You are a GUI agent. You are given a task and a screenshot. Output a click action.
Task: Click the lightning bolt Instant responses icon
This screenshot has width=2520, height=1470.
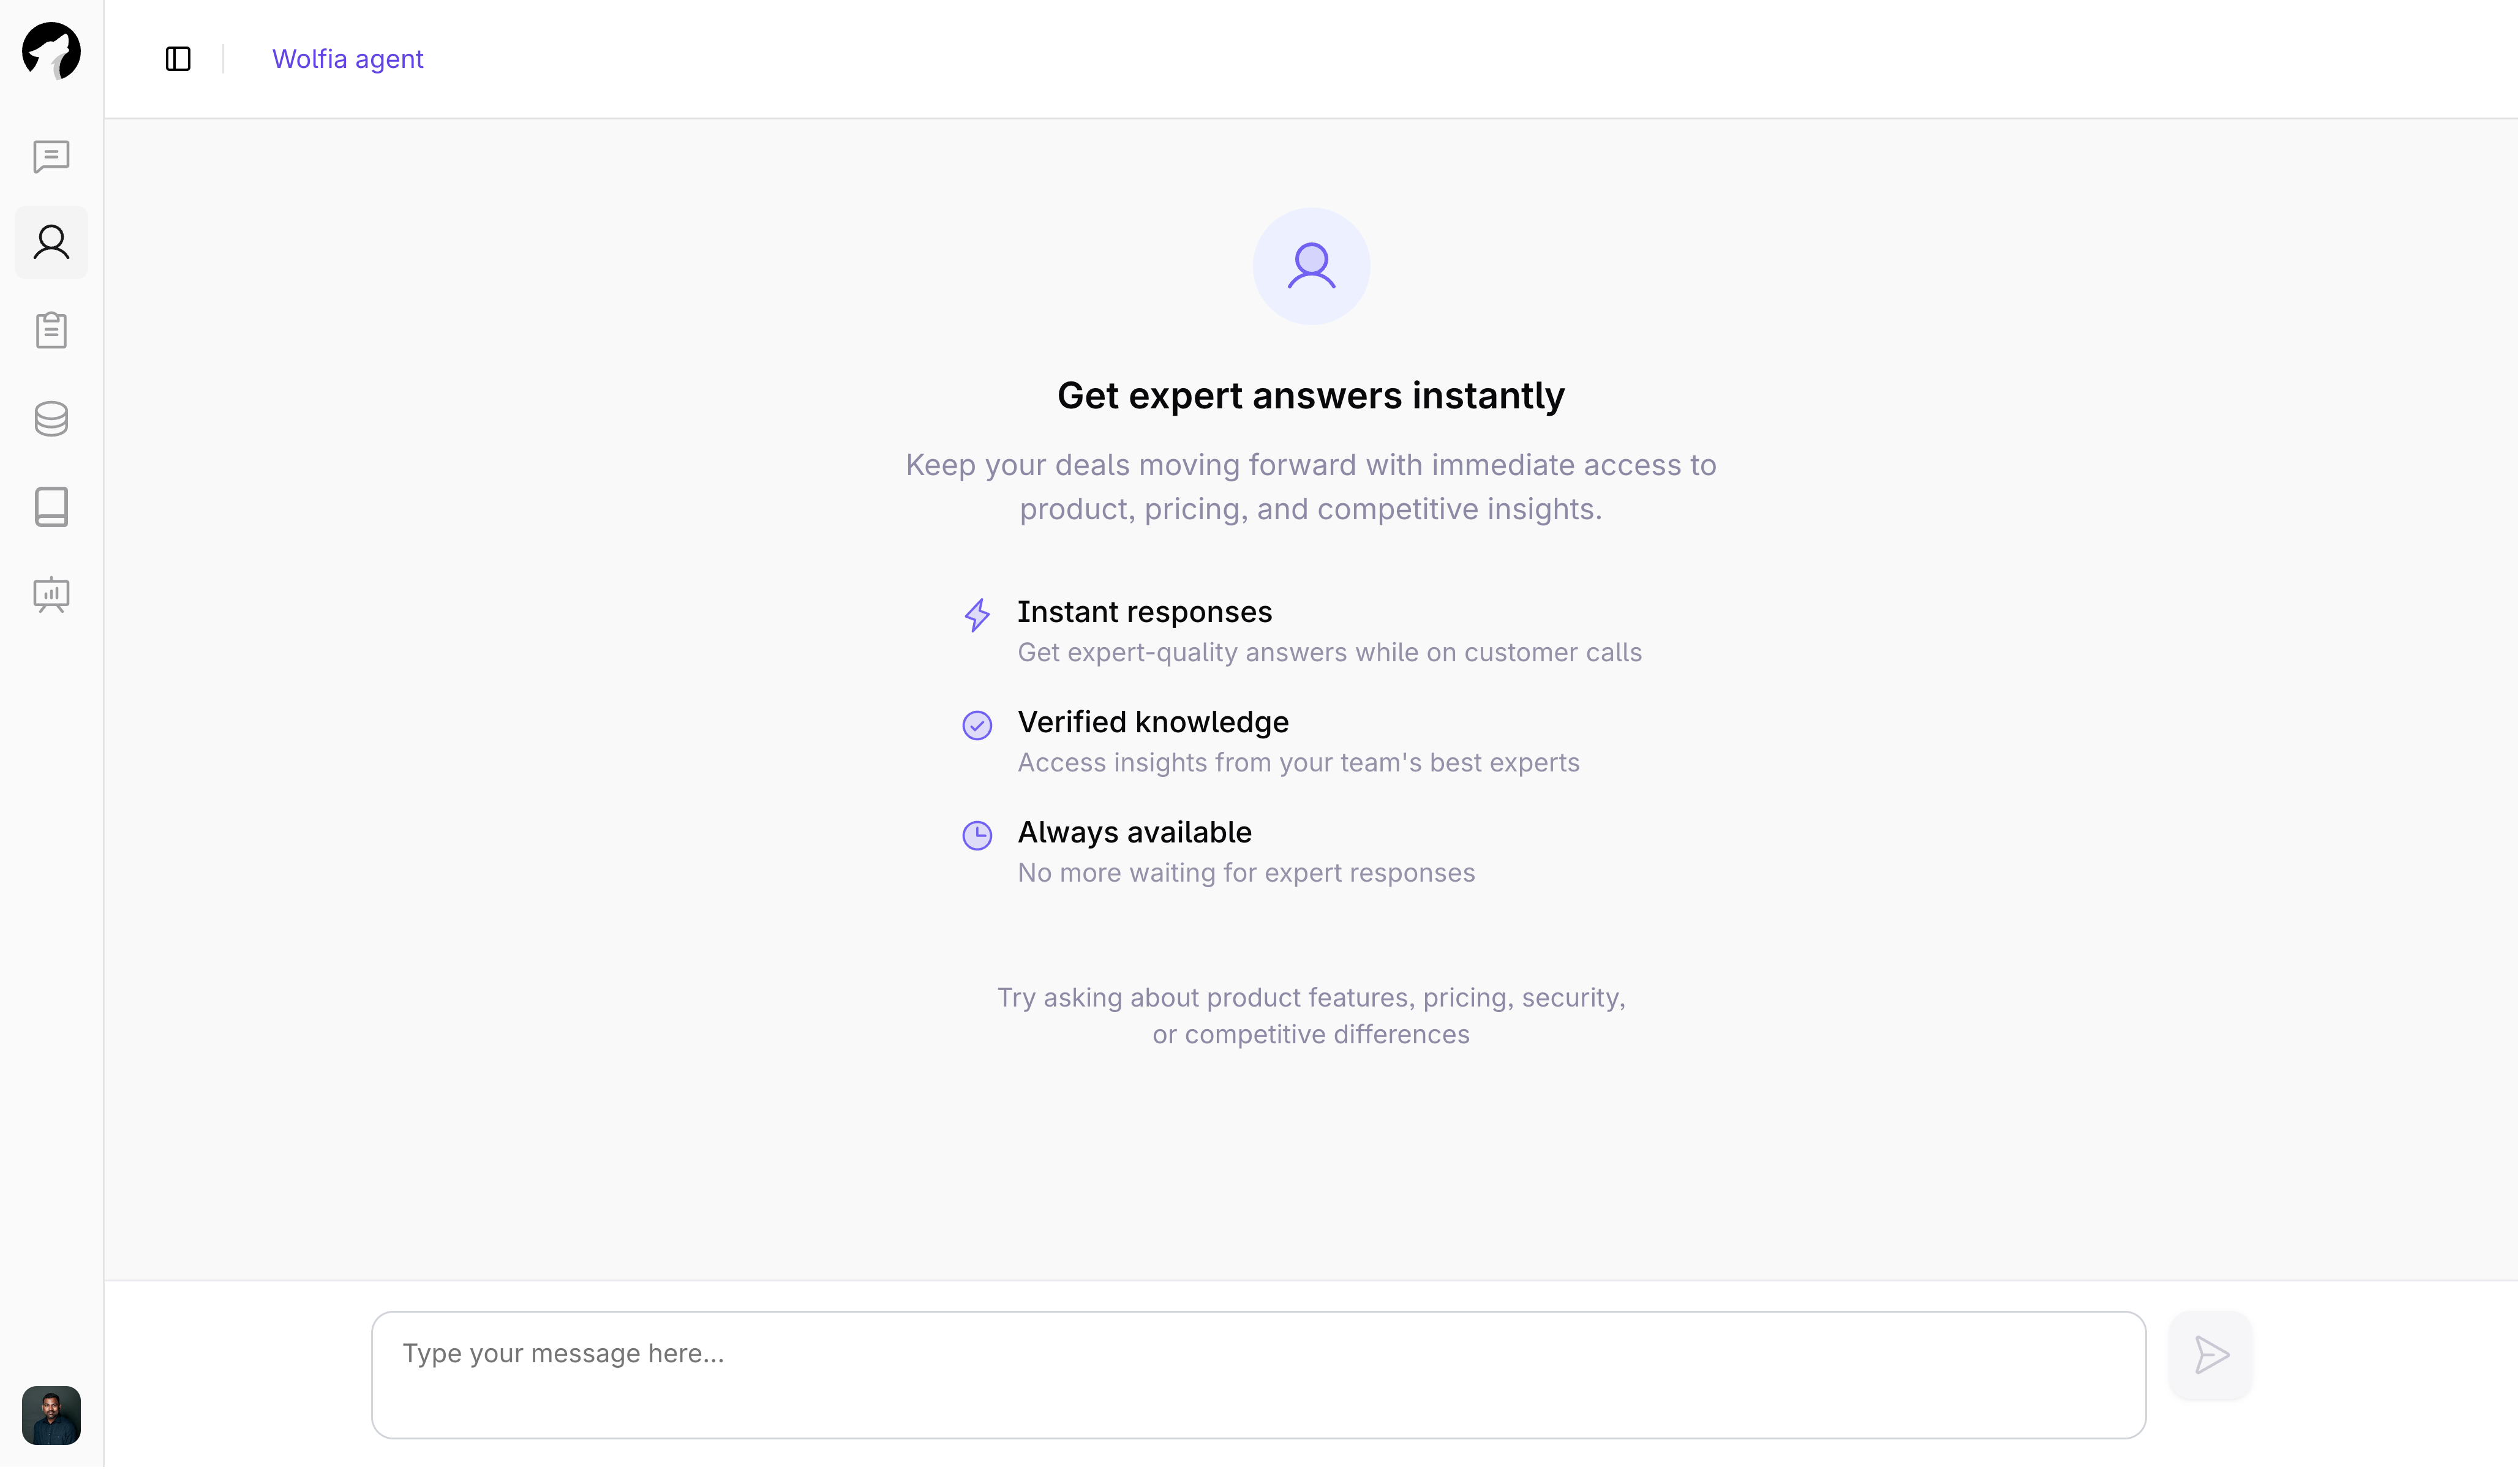click(977, 615)
